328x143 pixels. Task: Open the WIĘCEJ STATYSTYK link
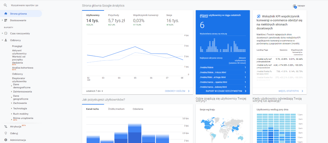pos(288,91)
